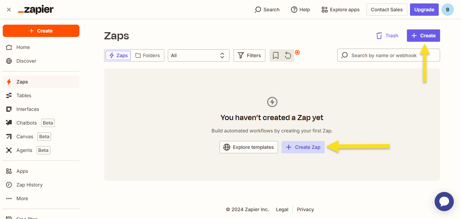This screenshot has width=461, height=219.
Task: Go to Home in the sidebar
Action: click(41, 47)
